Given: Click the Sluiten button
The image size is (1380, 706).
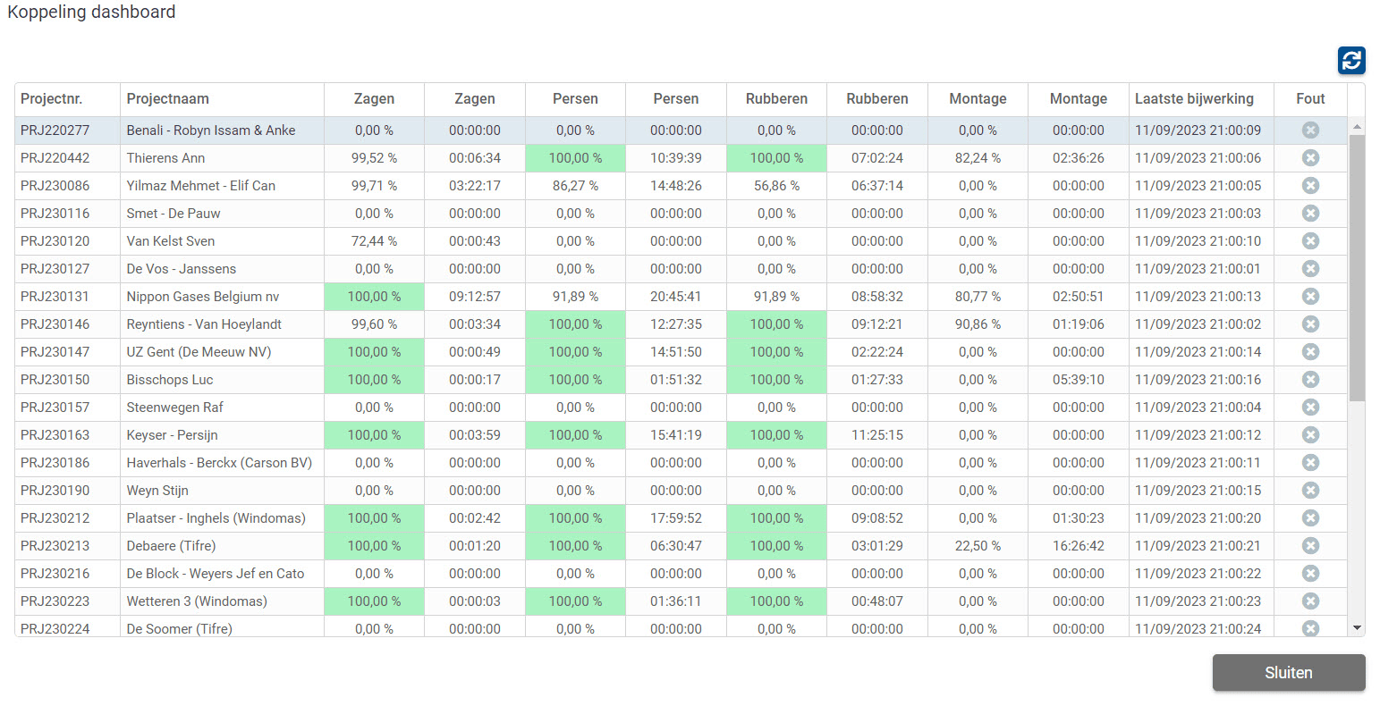Looking at the screenshot, I should tap(1289, 673).
